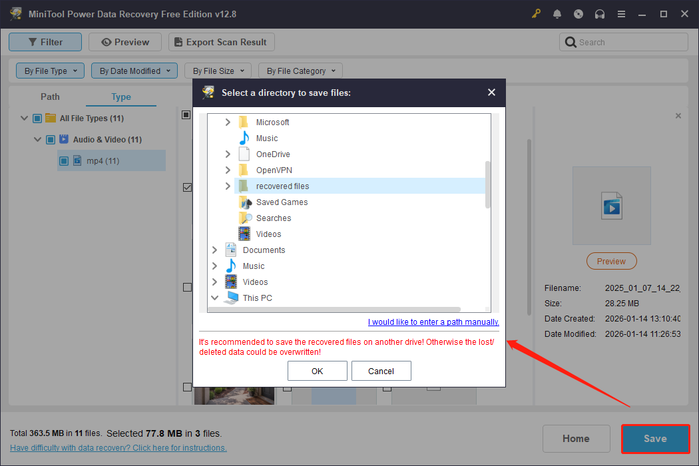The height and width of the screenshot is (466, 699).
Task: Click the bootable media disc icon
Action: pyautogui.click(x=579, y=13)
